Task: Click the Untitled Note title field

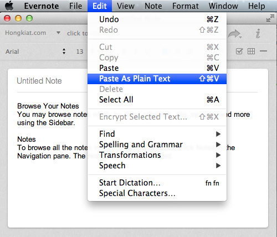Action: (39, 81)
